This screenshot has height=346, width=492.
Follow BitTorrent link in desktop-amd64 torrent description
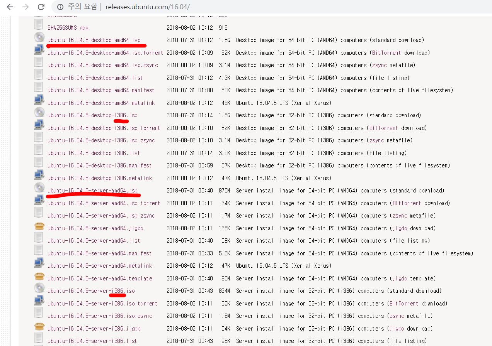point(387,53)
